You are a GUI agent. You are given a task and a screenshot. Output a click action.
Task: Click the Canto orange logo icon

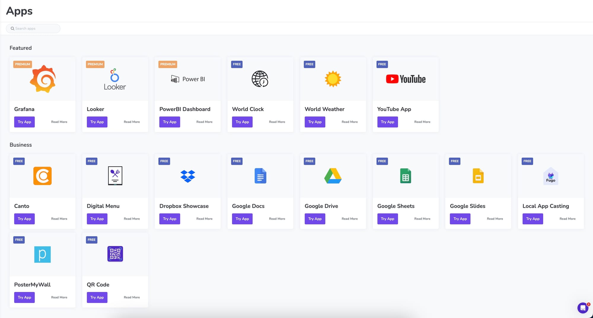[x=42, y=176]
